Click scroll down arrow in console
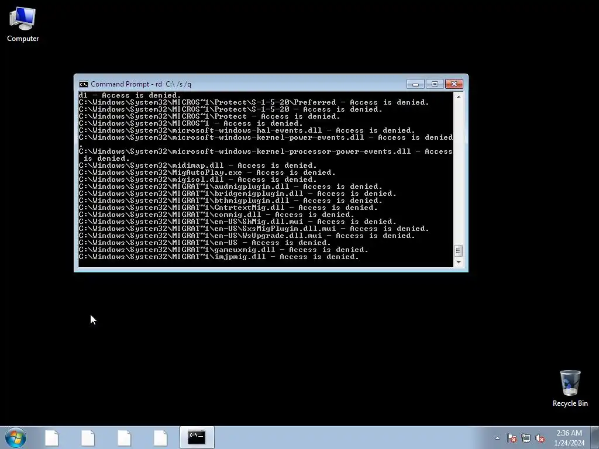 (459, 263)
